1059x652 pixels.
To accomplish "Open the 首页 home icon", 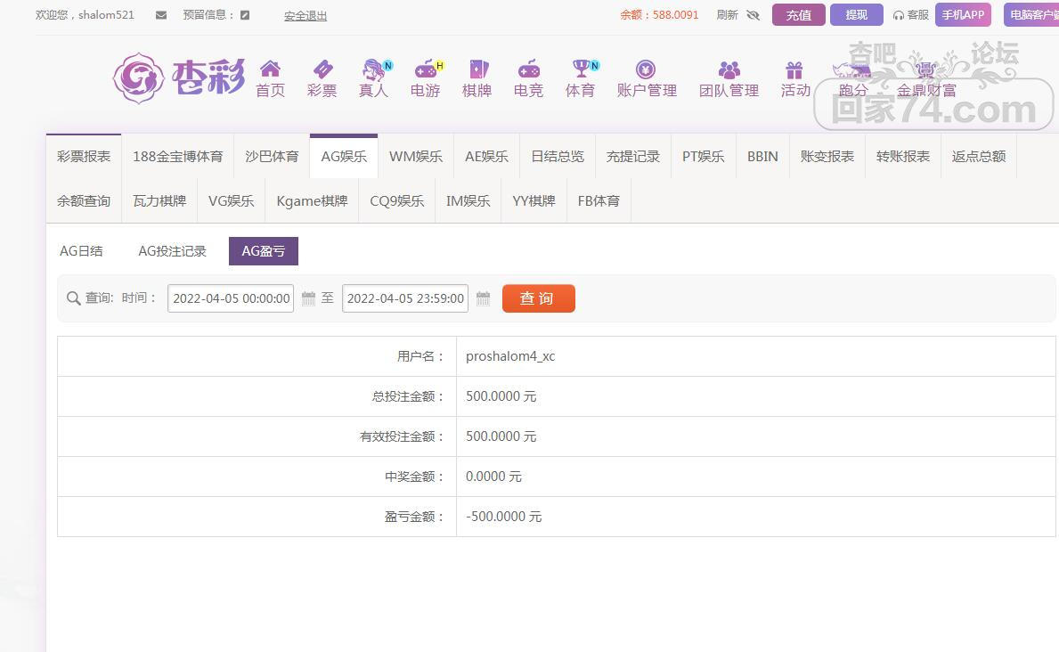I will 270,69.
